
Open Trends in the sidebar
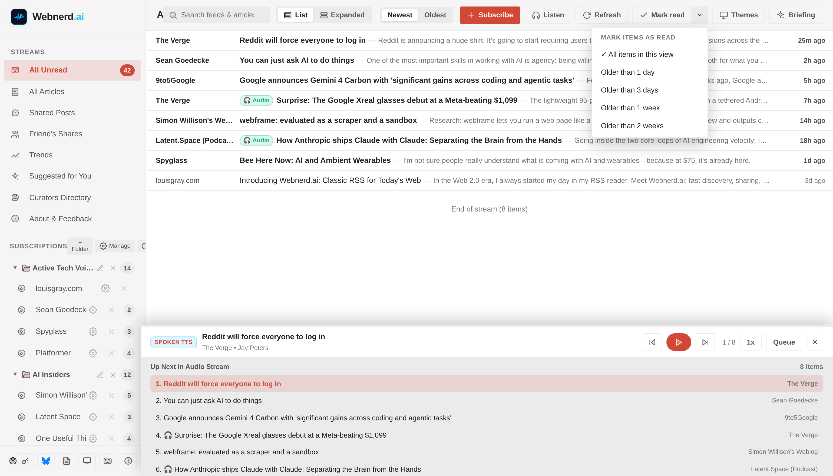tap(72, 155)
